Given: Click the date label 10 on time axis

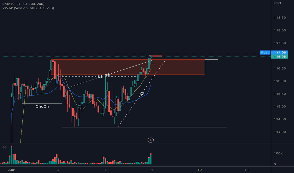Looking at the screenshot, I should tap(199, 170).
